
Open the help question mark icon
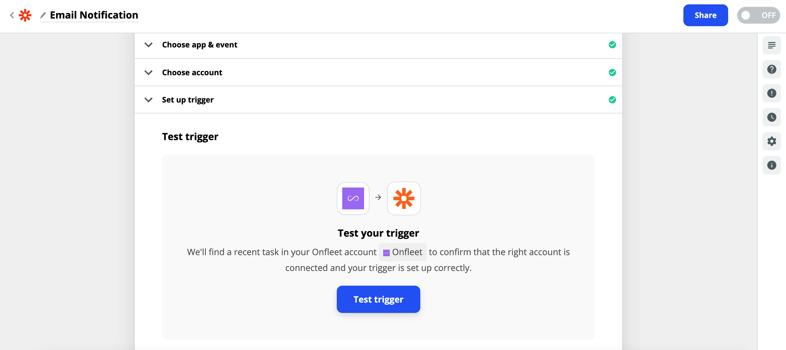pos(771,70)
